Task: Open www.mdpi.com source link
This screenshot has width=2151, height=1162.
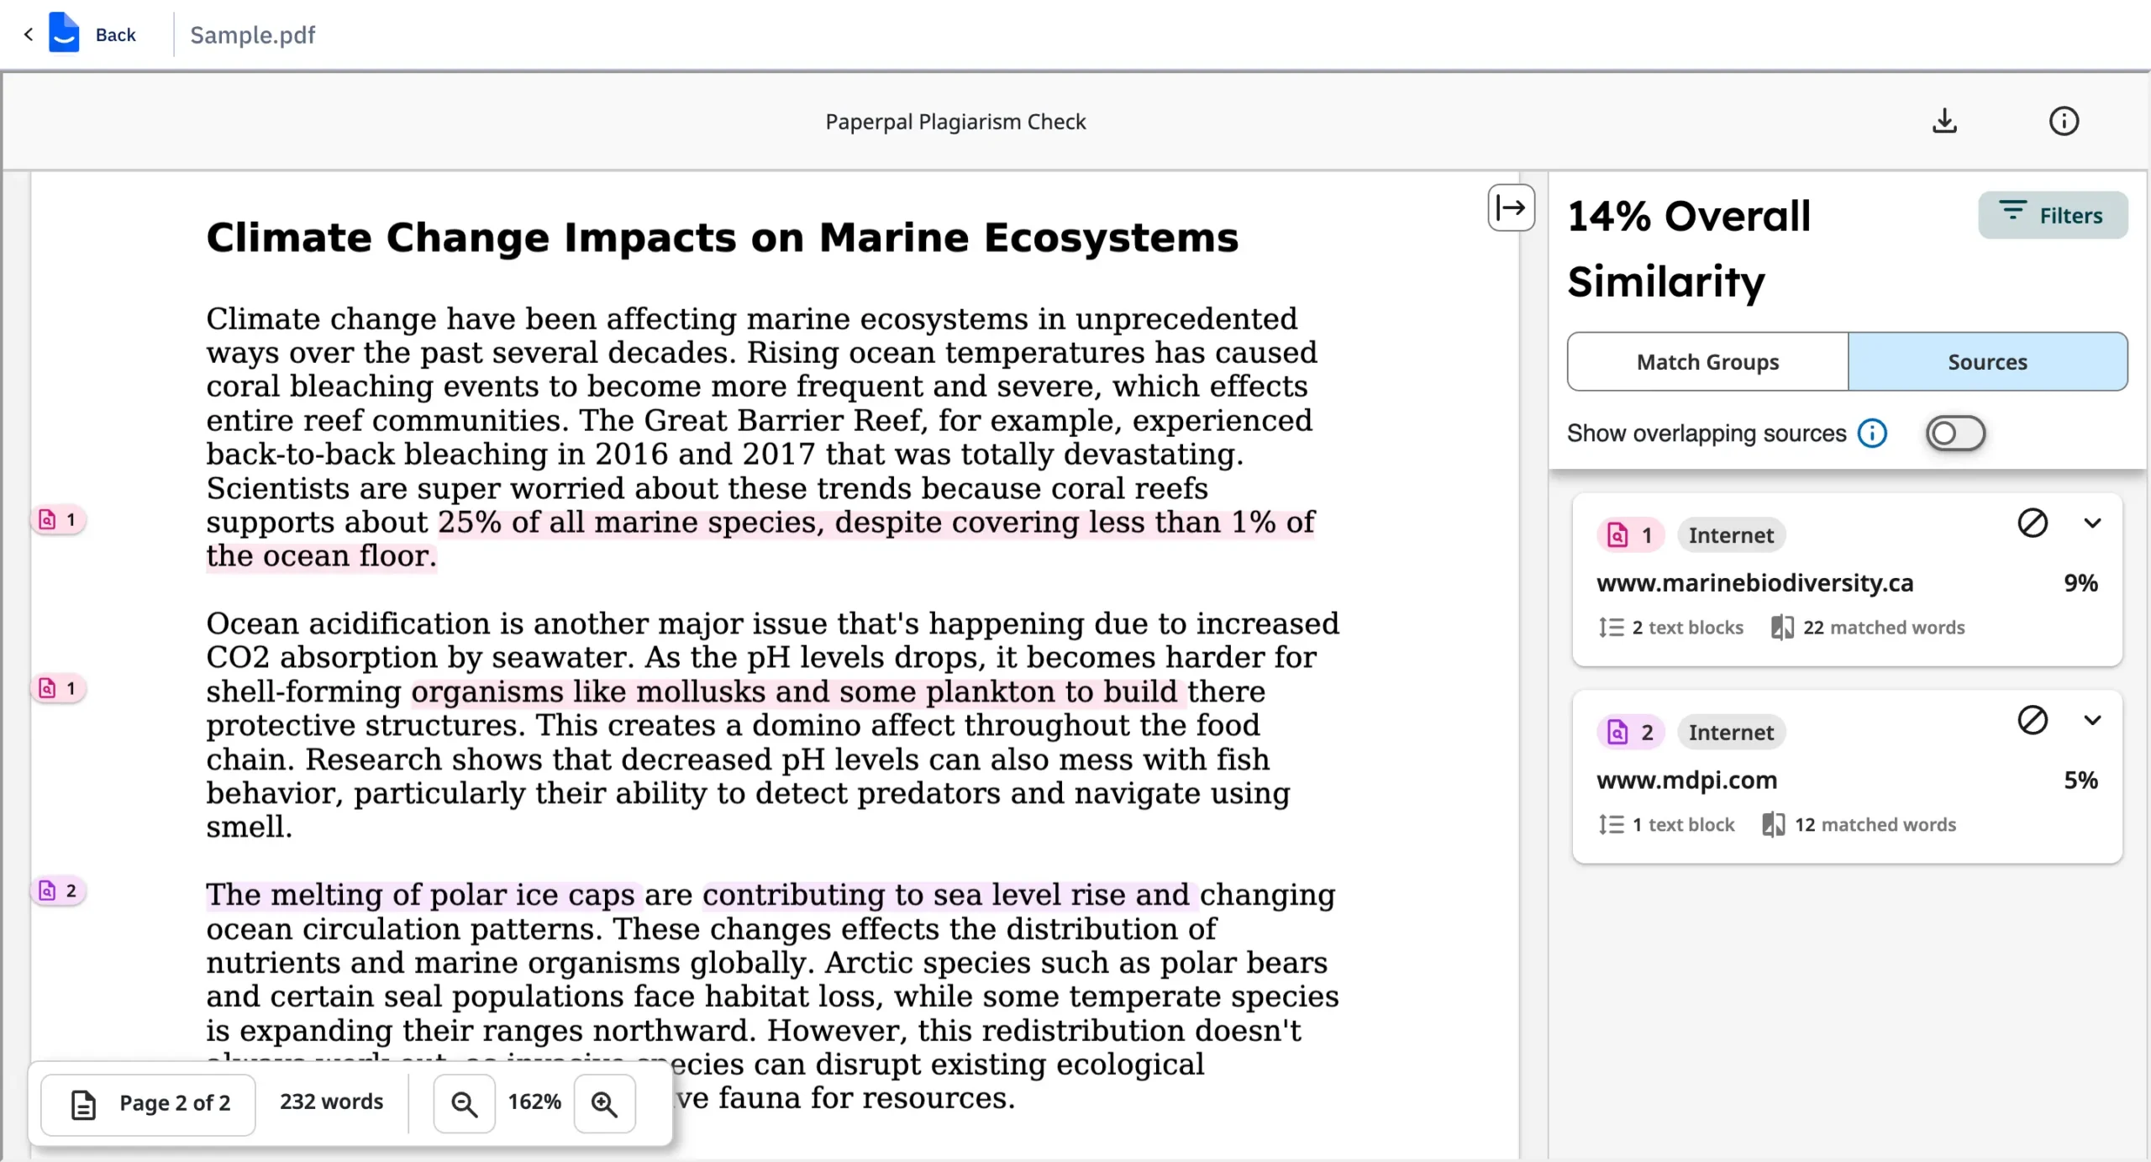Action: (1686, 780)
